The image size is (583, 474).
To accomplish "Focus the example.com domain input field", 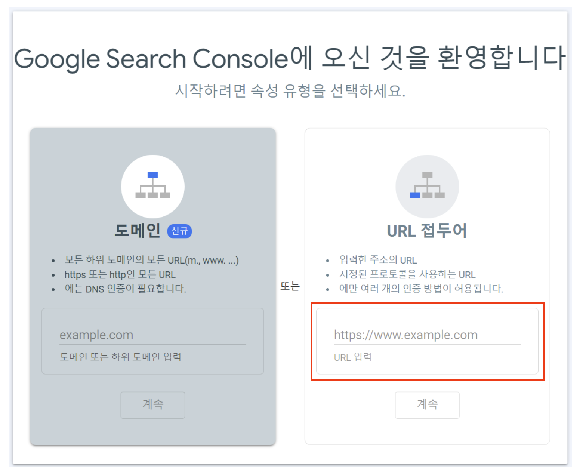I will coord(152,335).
